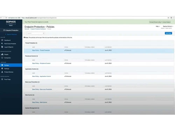The image size is (175, 131).
Task: Click the Threat Protection section header
Action: (x=31, y=43)
